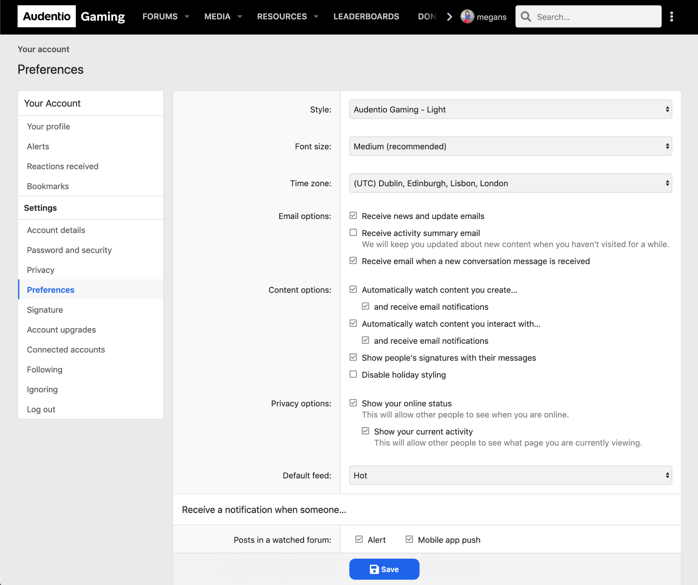This screenshot has width=698, height=585.
Task: Click the nav scroll-right chevron arrow
Action: pos(450,17)
